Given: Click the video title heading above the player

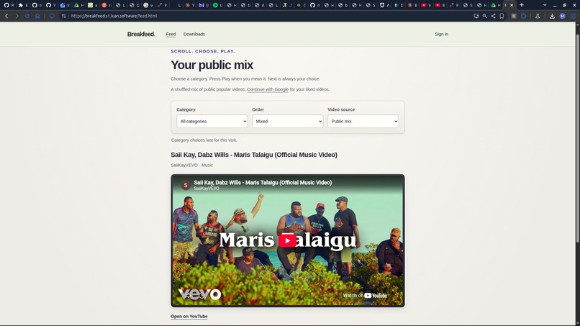Looking at the screenshot, I should point(254,155).
